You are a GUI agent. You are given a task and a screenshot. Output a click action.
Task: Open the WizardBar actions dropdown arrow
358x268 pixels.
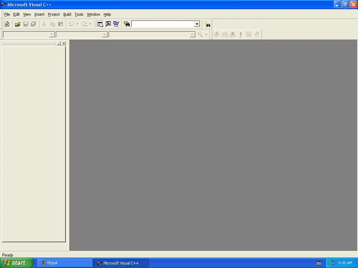pos(206,35)
